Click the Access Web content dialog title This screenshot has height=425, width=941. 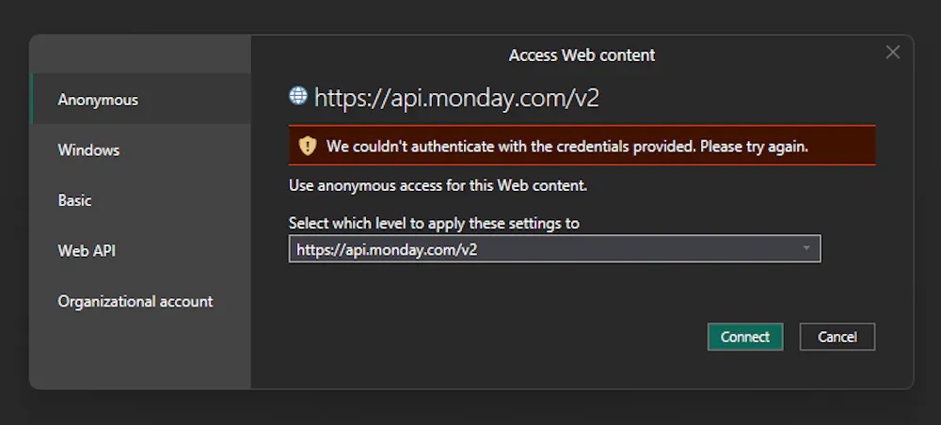[582, 55]
